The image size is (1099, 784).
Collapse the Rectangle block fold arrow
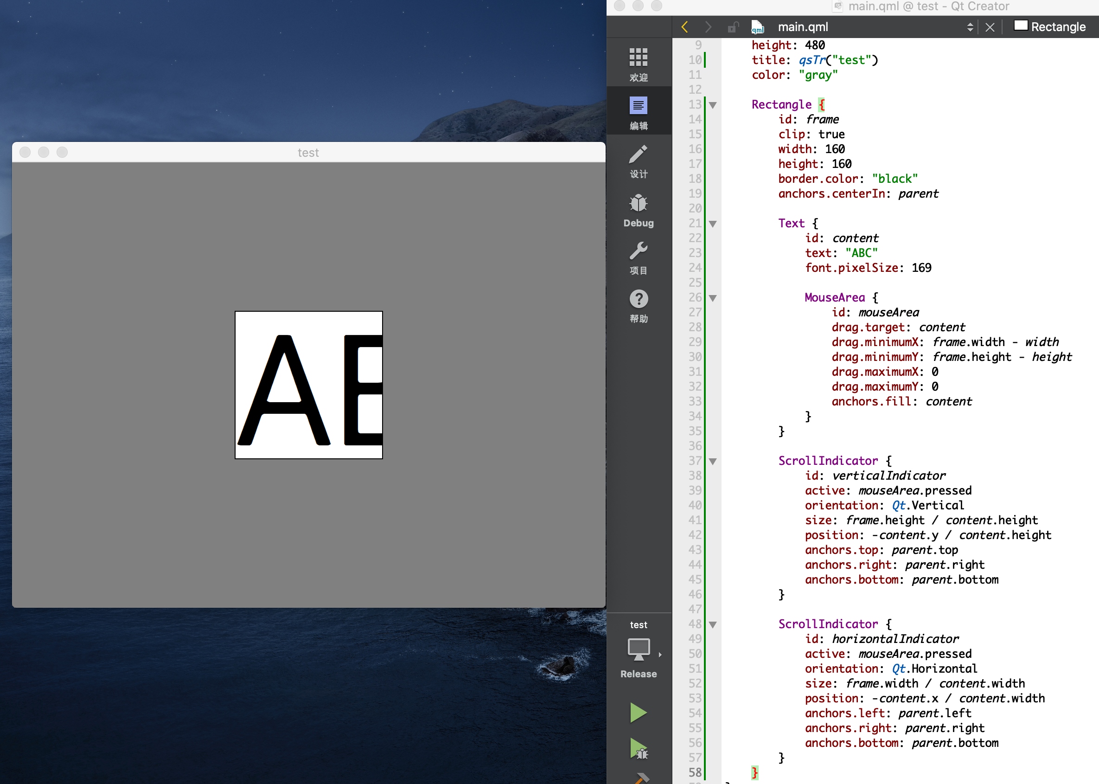713,105
